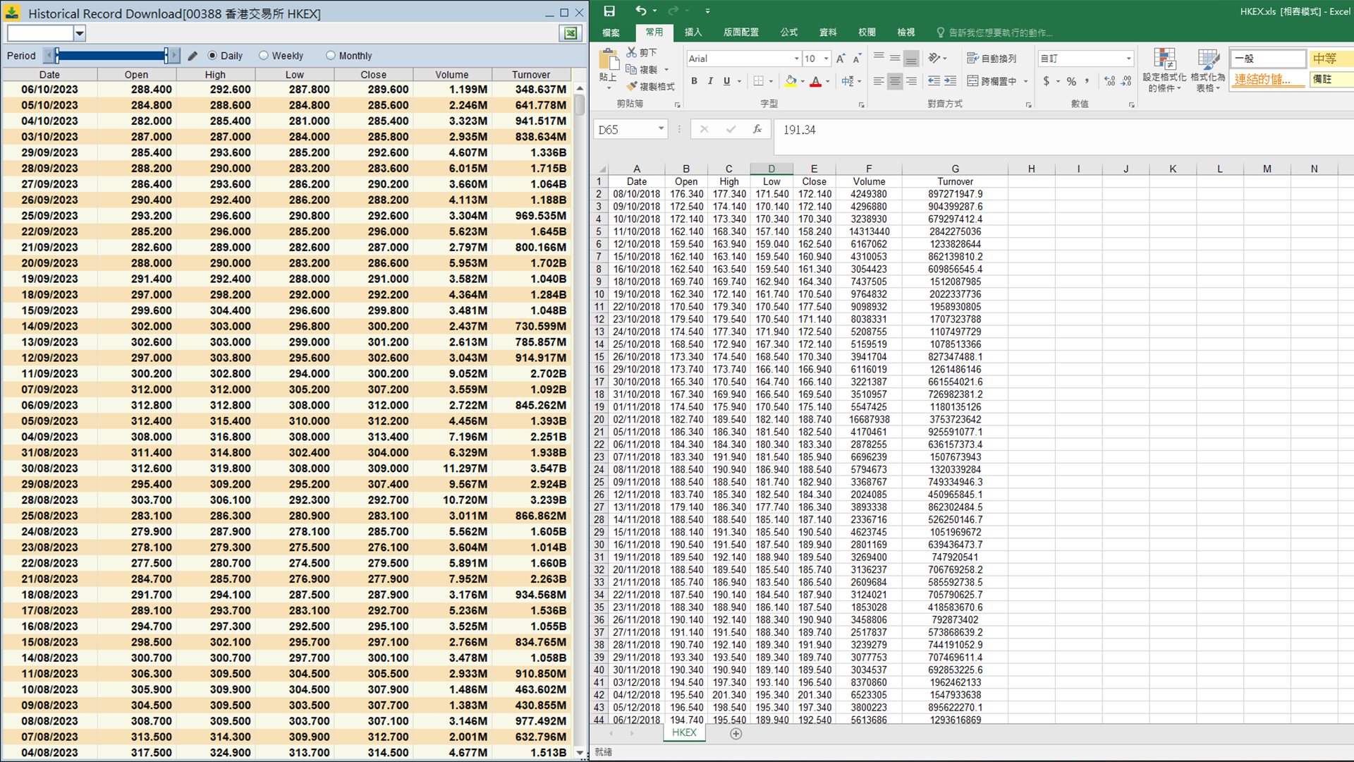This screenshot has height=762, width=1354.
Task: Expand the stock code combo box arrow
Action: 80,33
